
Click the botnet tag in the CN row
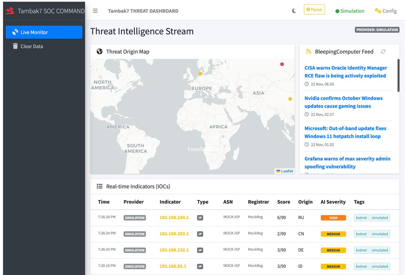(361, 234)
